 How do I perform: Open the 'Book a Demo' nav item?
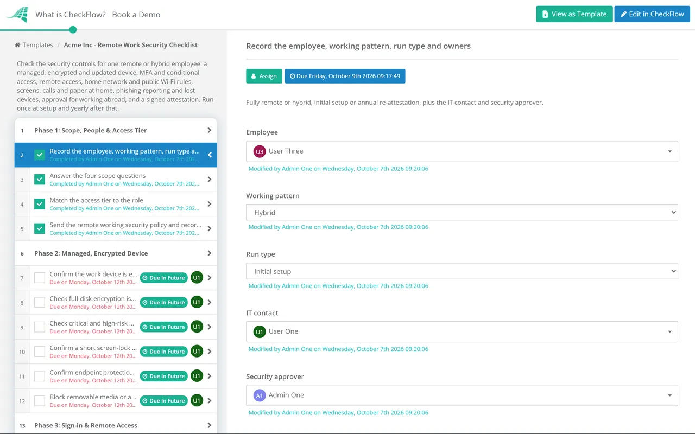pyautogui.click(x=136, y=15)
